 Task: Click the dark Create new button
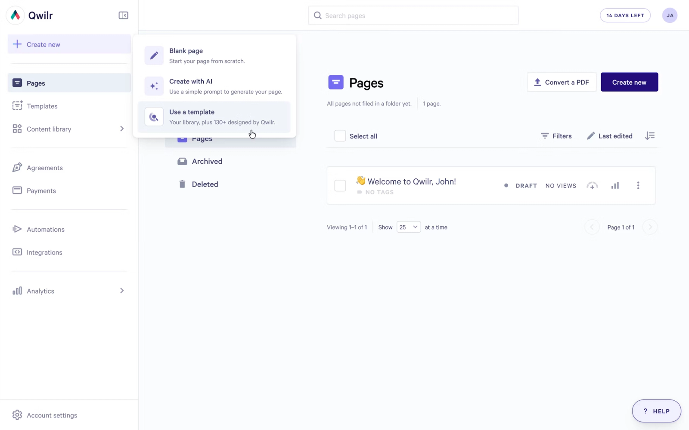coord(629,82)
